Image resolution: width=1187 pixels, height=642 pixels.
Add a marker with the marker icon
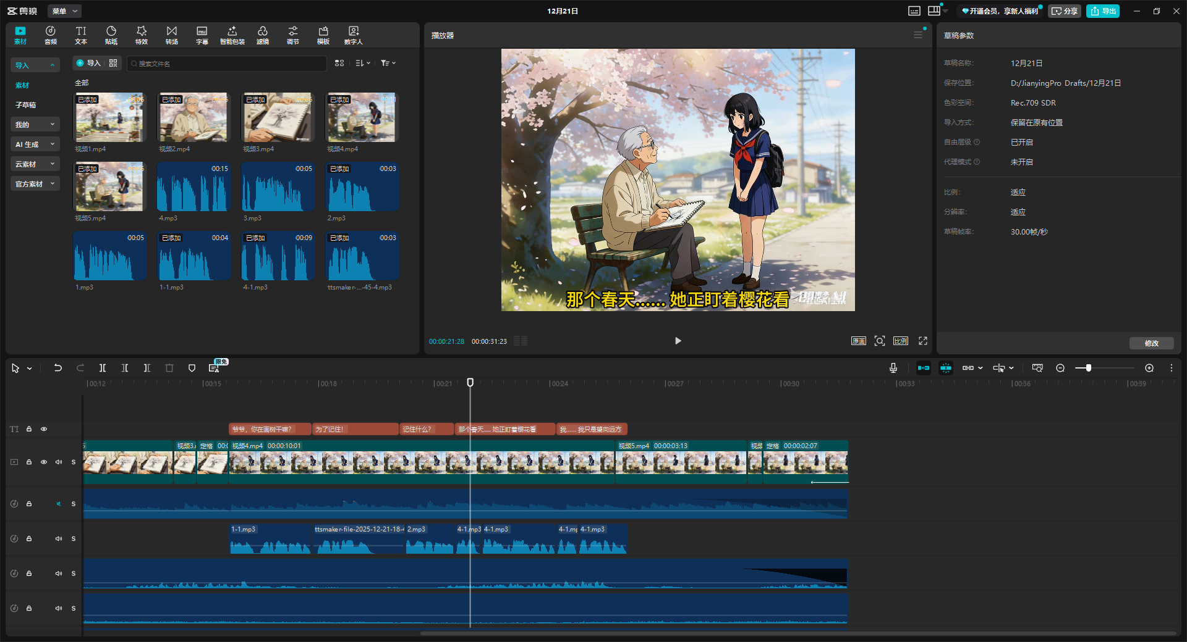pos(192,368)
